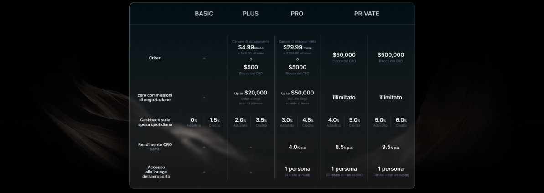This screenshot has width=544, height=193.
Task: Open the PRIVATE tier column header
Action: (x=367, y=14)
